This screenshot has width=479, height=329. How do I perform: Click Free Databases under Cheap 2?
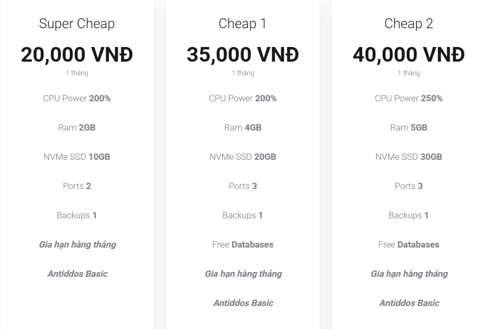pyautogui.click(x=408, y=244)
